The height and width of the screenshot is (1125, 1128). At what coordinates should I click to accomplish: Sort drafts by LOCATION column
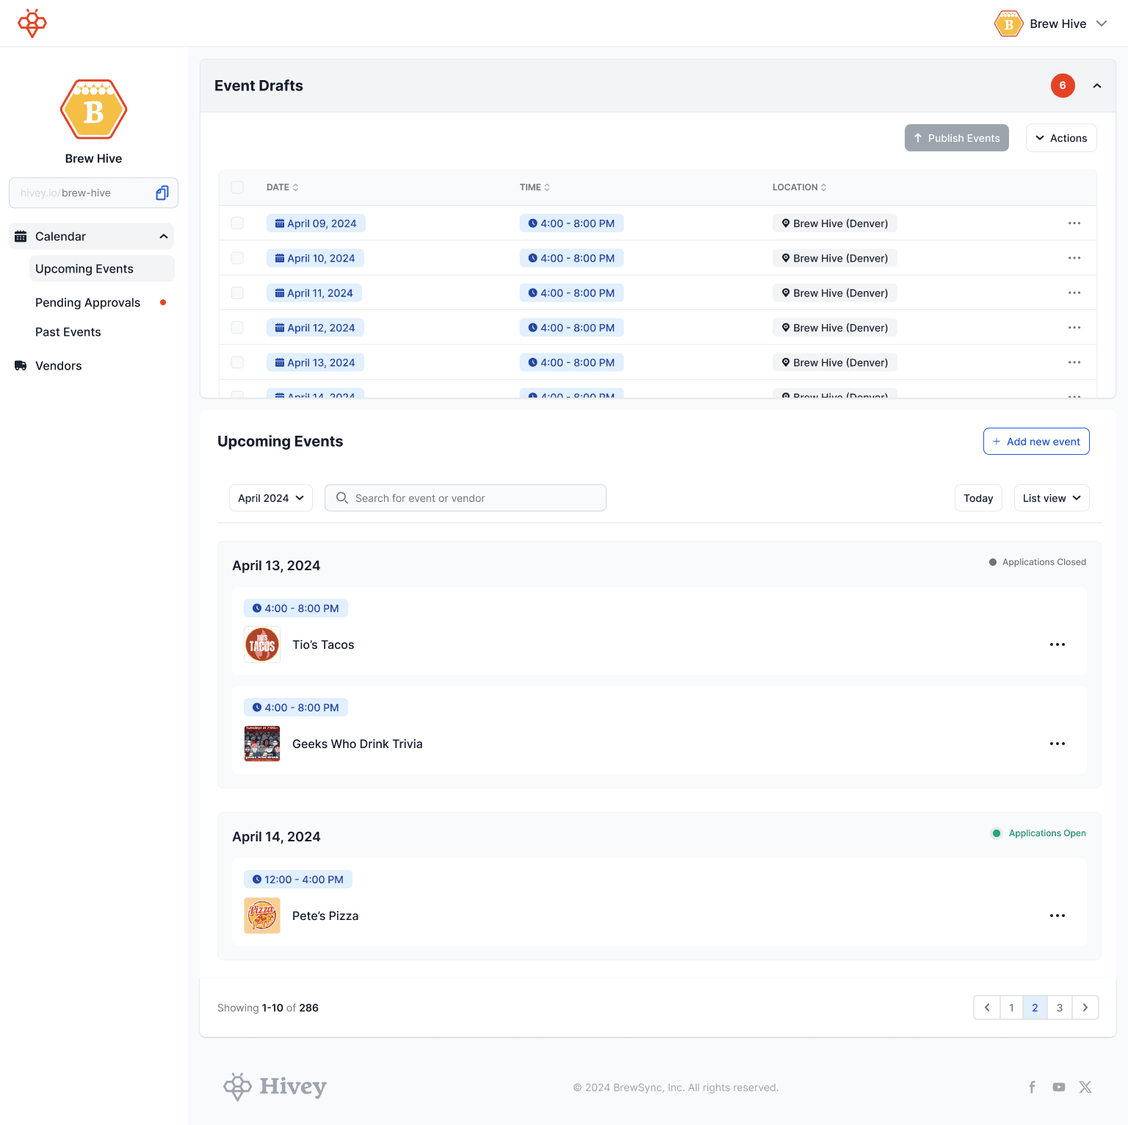(800, 187)
